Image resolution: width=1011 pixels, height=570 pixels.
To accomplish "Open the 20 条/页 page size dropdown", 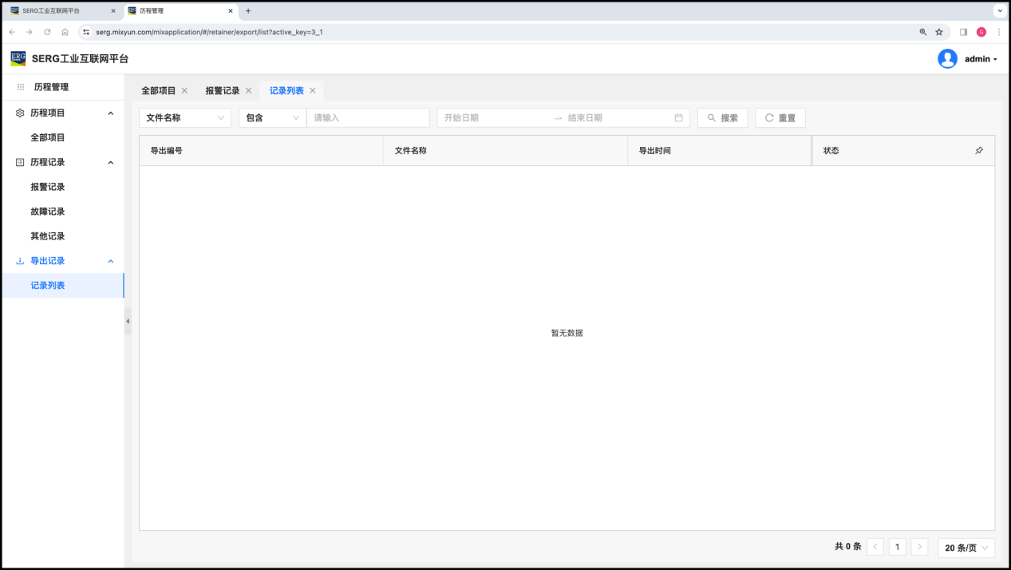I will coord(966,548).
